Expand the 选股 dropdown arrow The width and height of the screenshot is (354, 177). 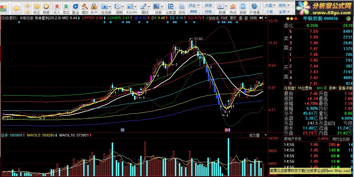tap(162, 6)
